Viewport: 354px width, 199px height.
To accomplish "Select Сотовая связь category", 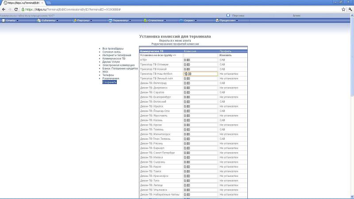I will point(112,52).
